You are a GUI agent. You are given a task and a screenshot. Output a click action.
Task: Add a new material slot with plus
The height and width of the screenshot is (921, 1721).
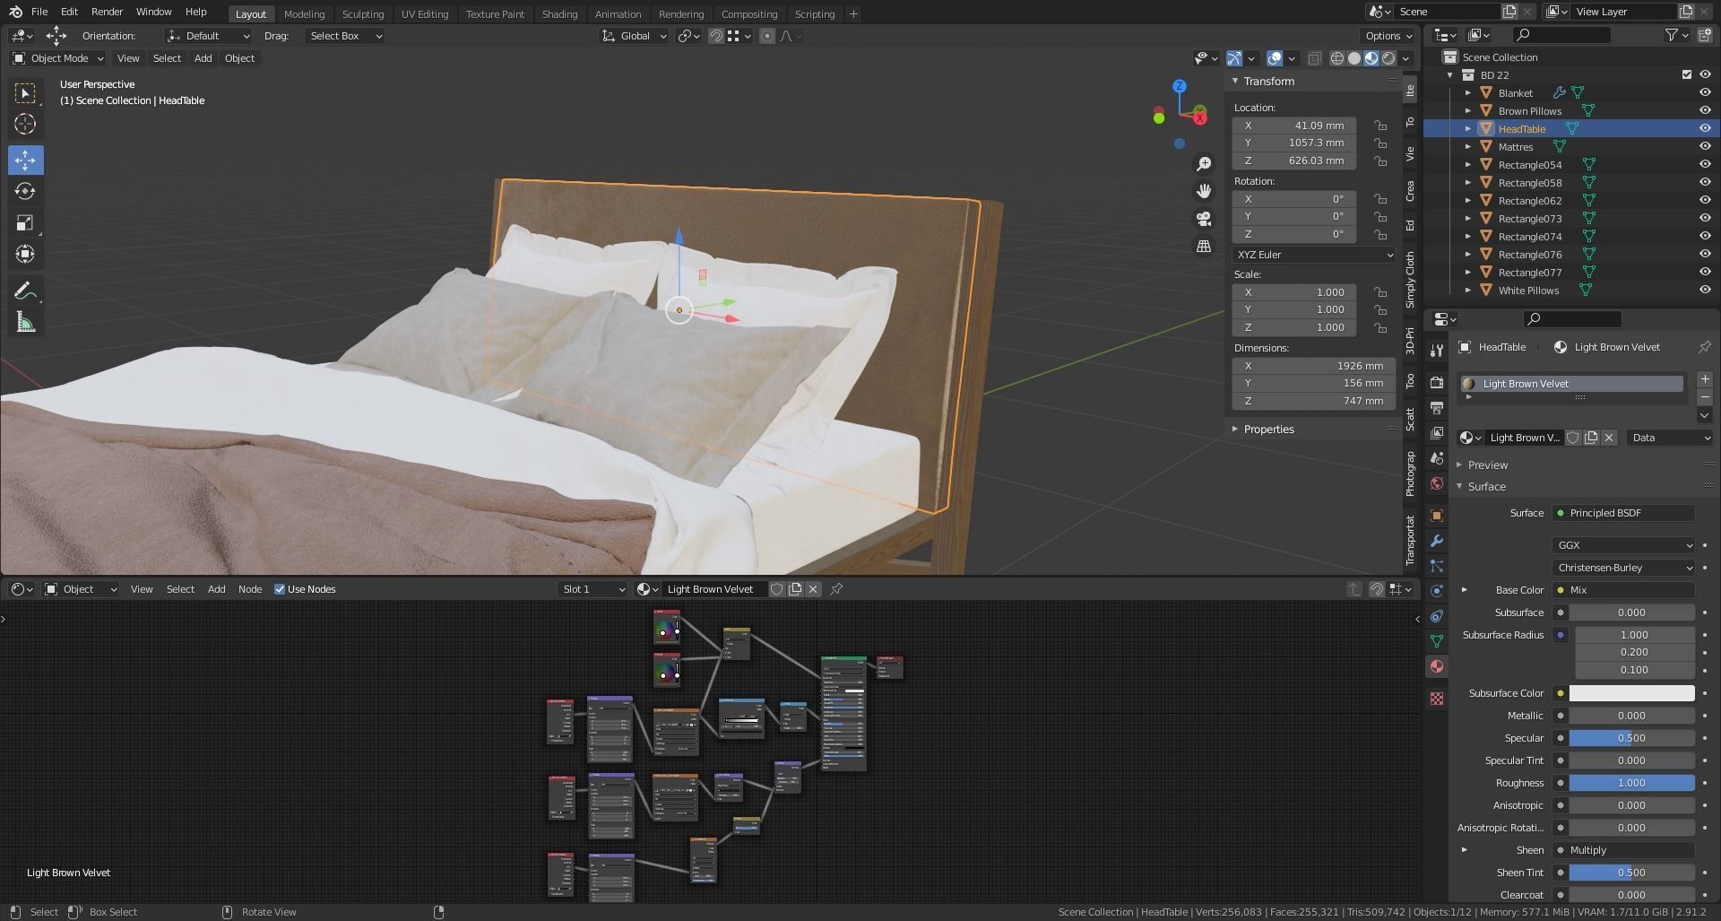point(1705,379)
